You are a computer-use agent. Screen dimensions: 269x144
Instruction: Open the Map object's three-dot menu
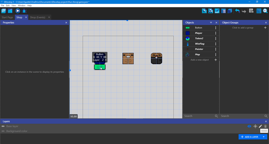[x=216, y=54]
